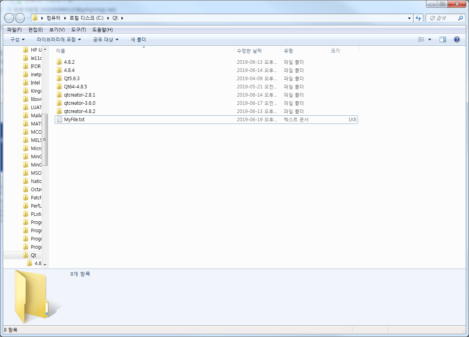Select LUAT folder in navigation tree
469x337 pixels.
coord(32,107)
